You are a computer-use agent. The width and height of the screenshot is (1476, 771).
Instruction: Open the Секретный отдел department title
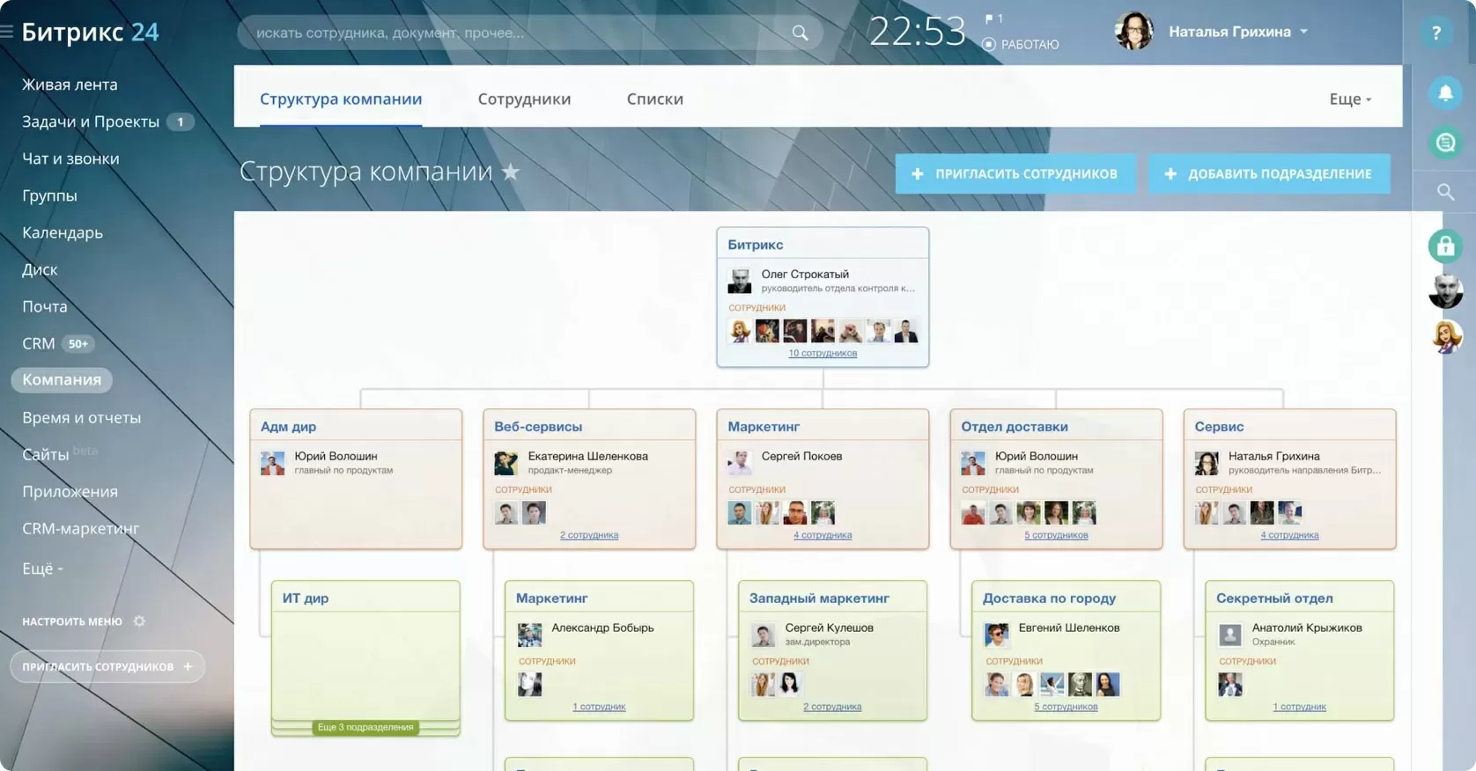click(x=1274, y=598)
